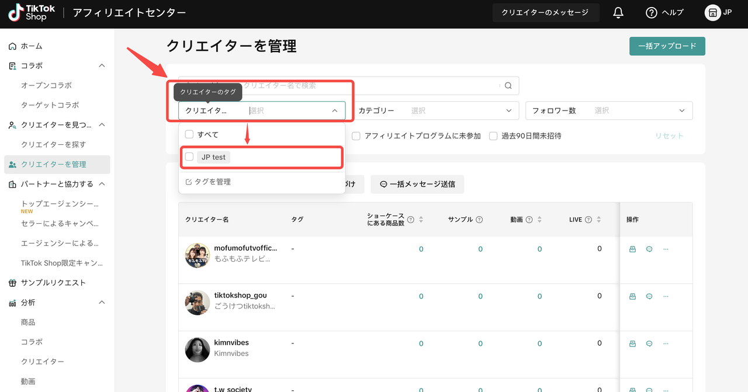Image resolution: width=748 pixels, height=392 pixels.
Task: Open 商品 under 分析 in sidebar
Action: tap(28, 322)
